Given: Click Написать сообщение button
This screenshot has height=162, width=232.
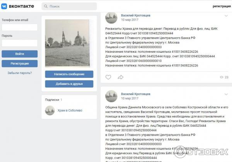Looking at the screenshot, I should tap(69, 74).
